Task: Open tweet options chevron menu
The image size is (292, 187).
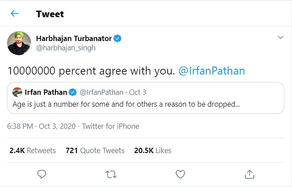Action: click(281, 37)
